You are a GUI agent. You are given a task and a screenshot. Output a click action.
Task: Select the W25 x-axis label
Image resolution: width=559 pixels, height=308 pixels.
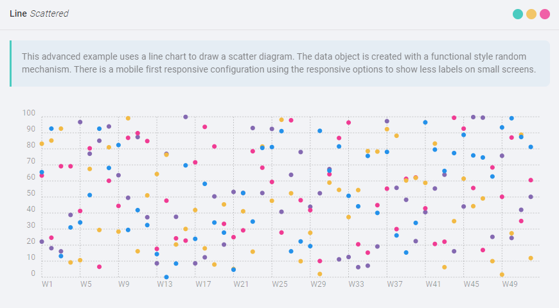click(279, 284)
